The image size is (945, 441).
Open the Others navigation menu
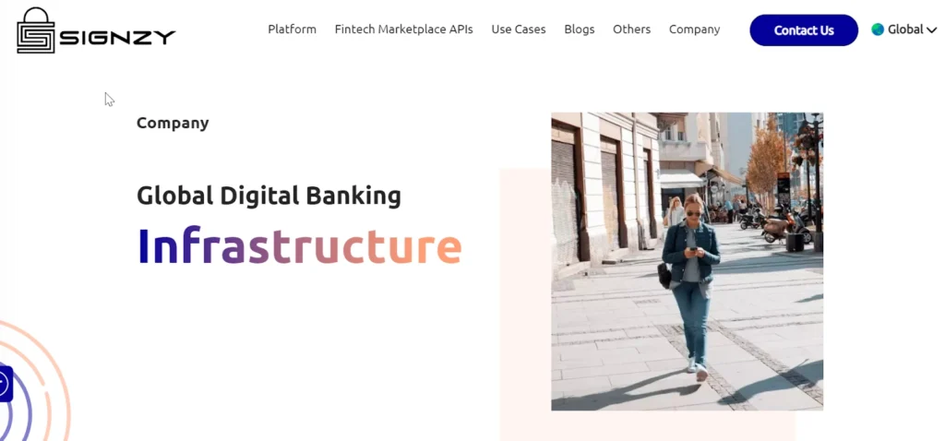click(x=631, y=30)
